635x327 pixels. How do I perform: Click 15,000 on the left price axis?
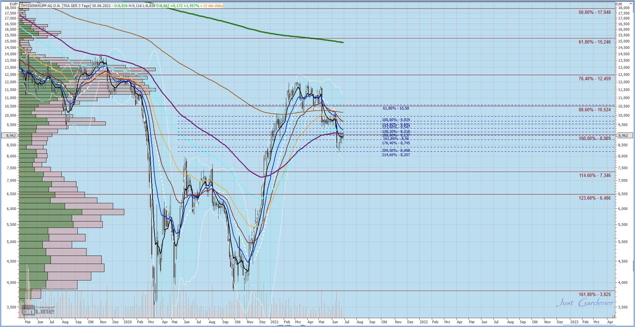[11, 41]
